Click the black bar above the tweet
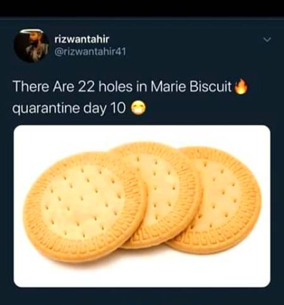Image resolution: width=284 pixels, height=305 pixels. 142,8
